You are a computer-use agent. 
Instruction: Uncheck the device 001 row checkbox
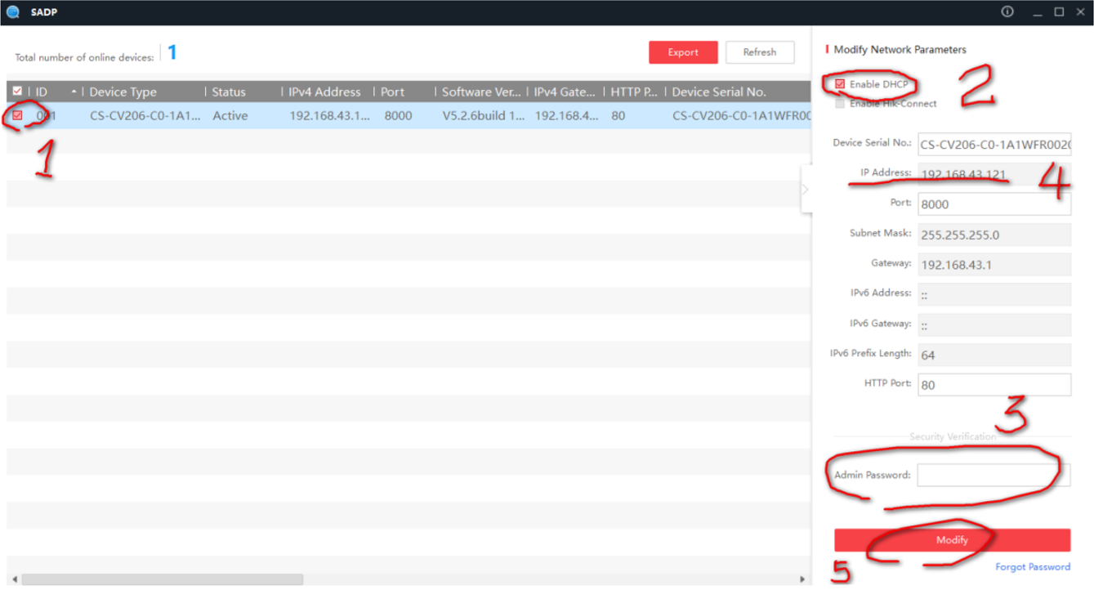[x=17, y=116]
